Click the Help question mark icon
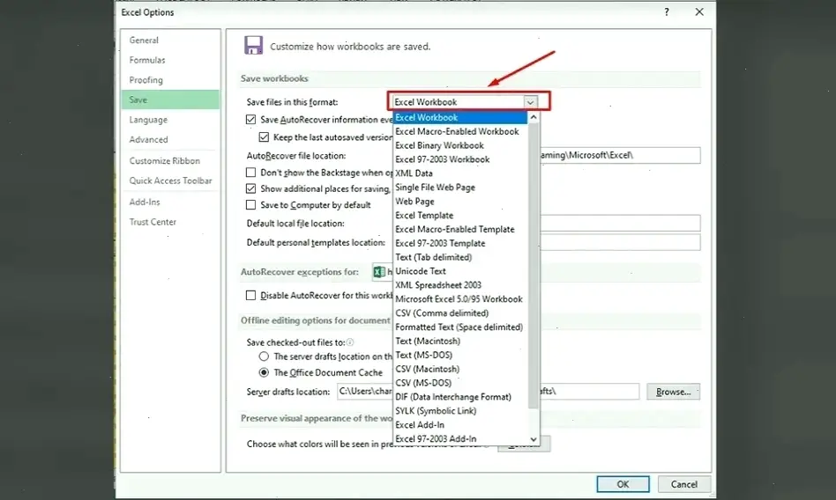 pos(667,11)
